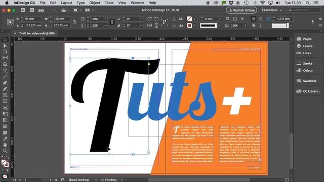The height and width of the screenshot is (182, 324).
Task: Go to the first page
Action: pos(15,180)
